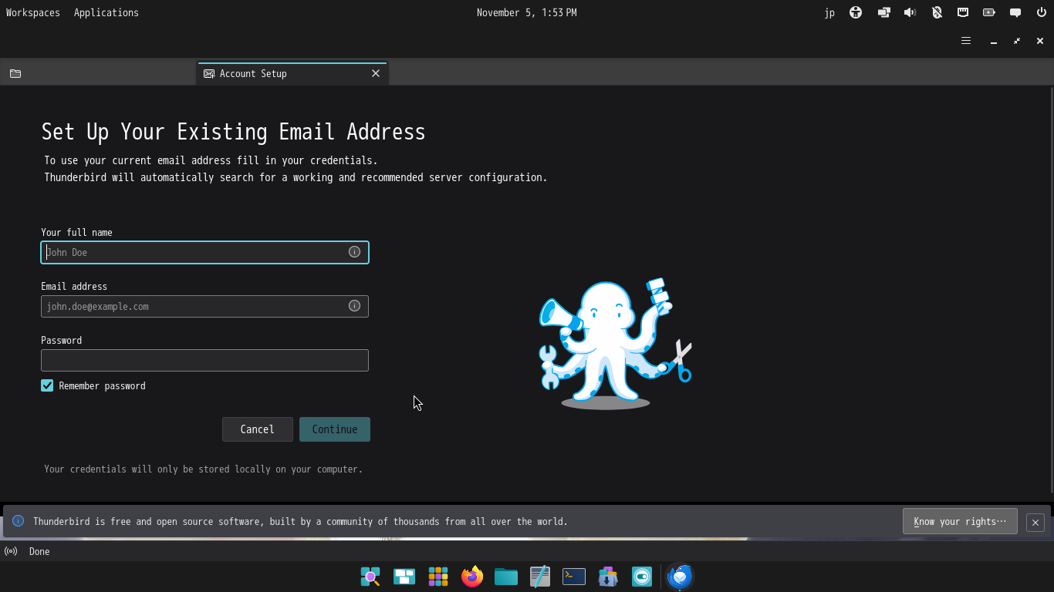Select the Account Setup tab

coord(292,73)
